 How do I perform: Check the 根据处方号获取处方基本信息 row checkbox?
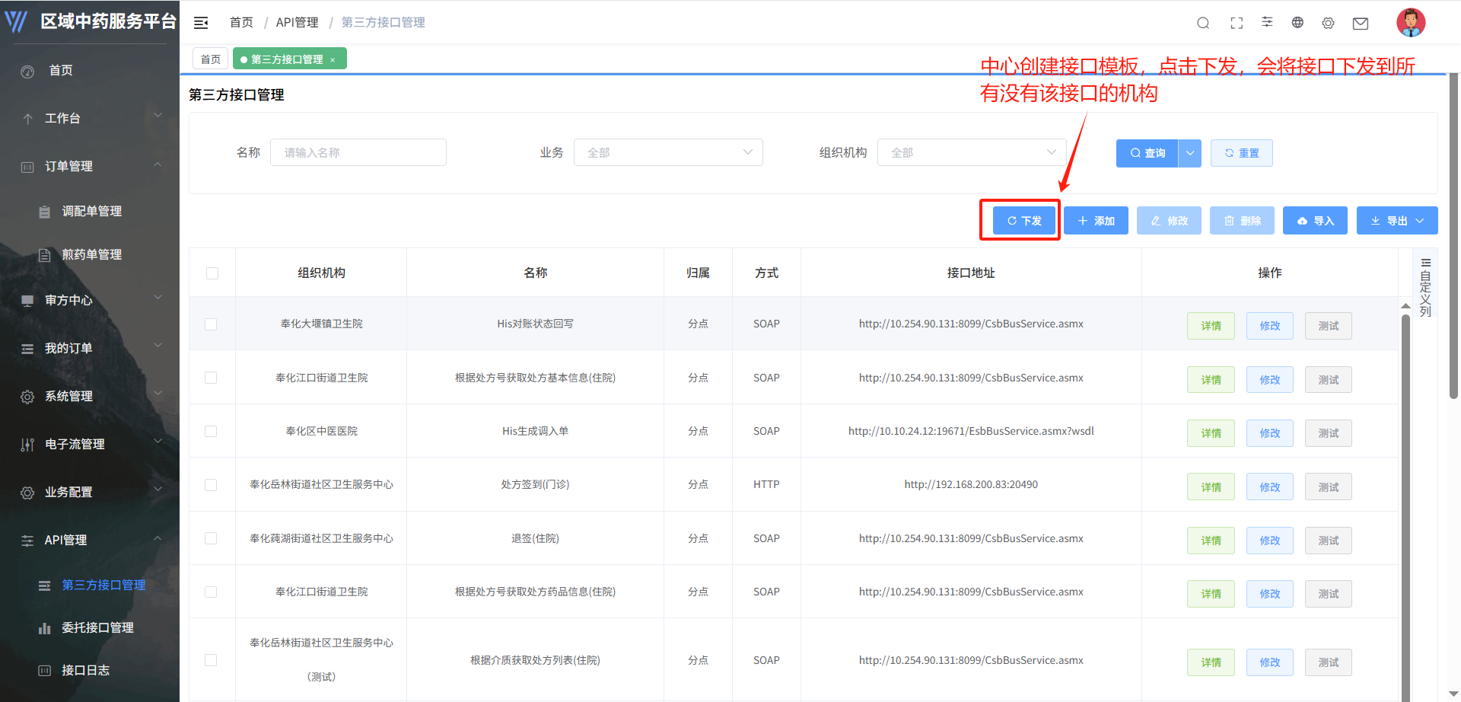[x=211, y=378]
